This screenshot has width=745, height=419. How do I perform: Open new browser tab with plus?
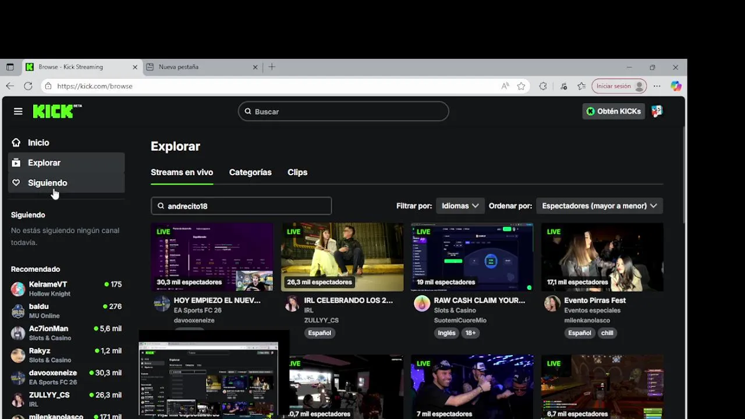[272, 67]
